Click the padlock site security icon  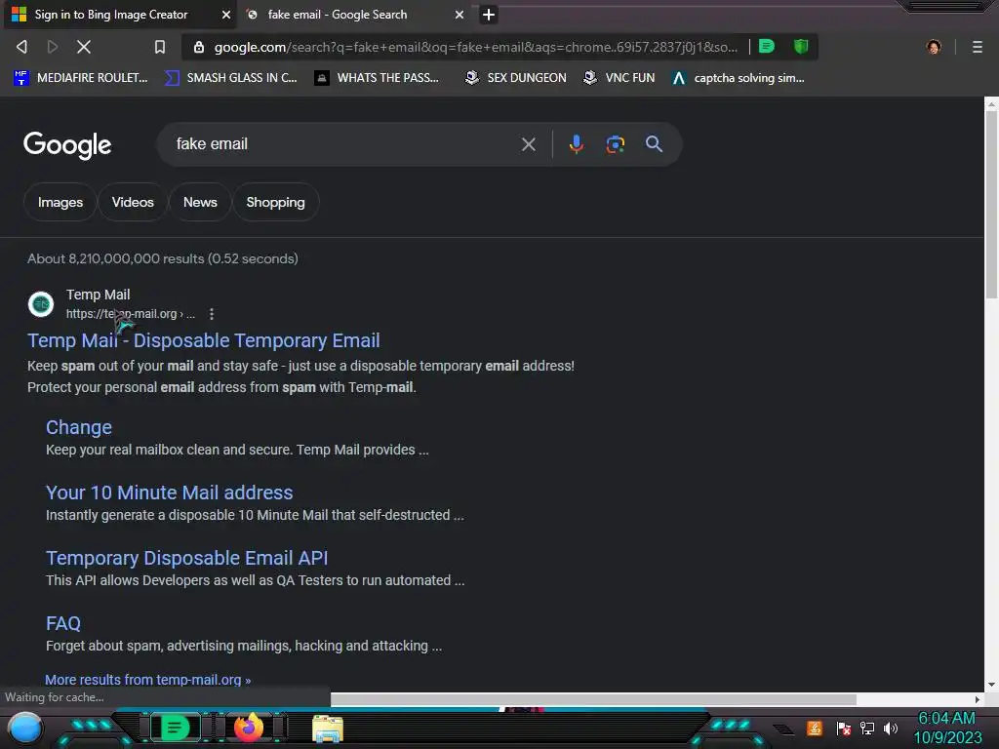pos(199,47)
